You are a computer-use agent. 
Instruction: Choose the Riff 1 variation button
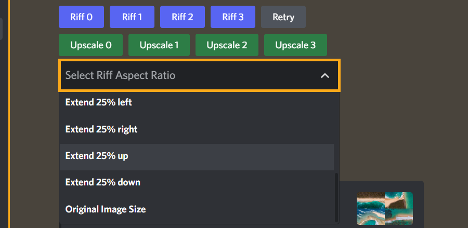point(132,17)
